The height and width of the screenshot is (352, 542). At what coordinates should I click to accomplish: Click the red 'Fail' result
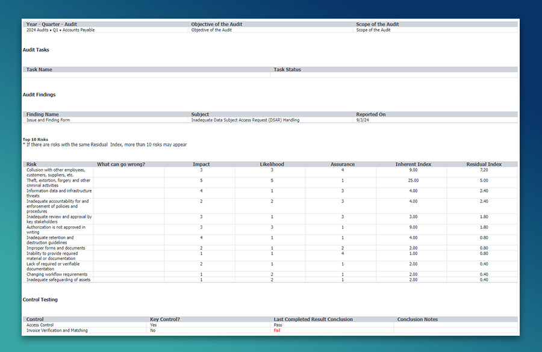tap(277, 330)
